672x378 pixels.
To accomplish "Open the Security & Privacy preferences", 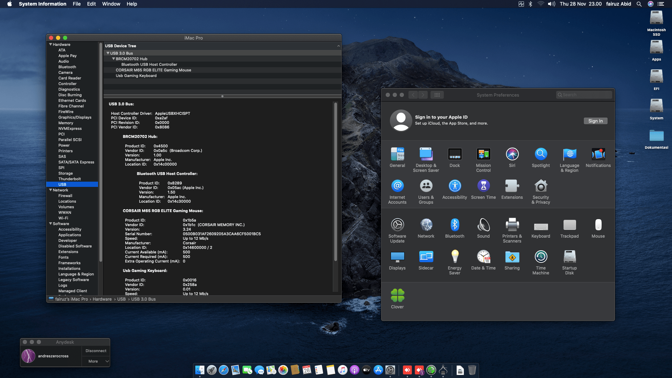I will (541, 187).
